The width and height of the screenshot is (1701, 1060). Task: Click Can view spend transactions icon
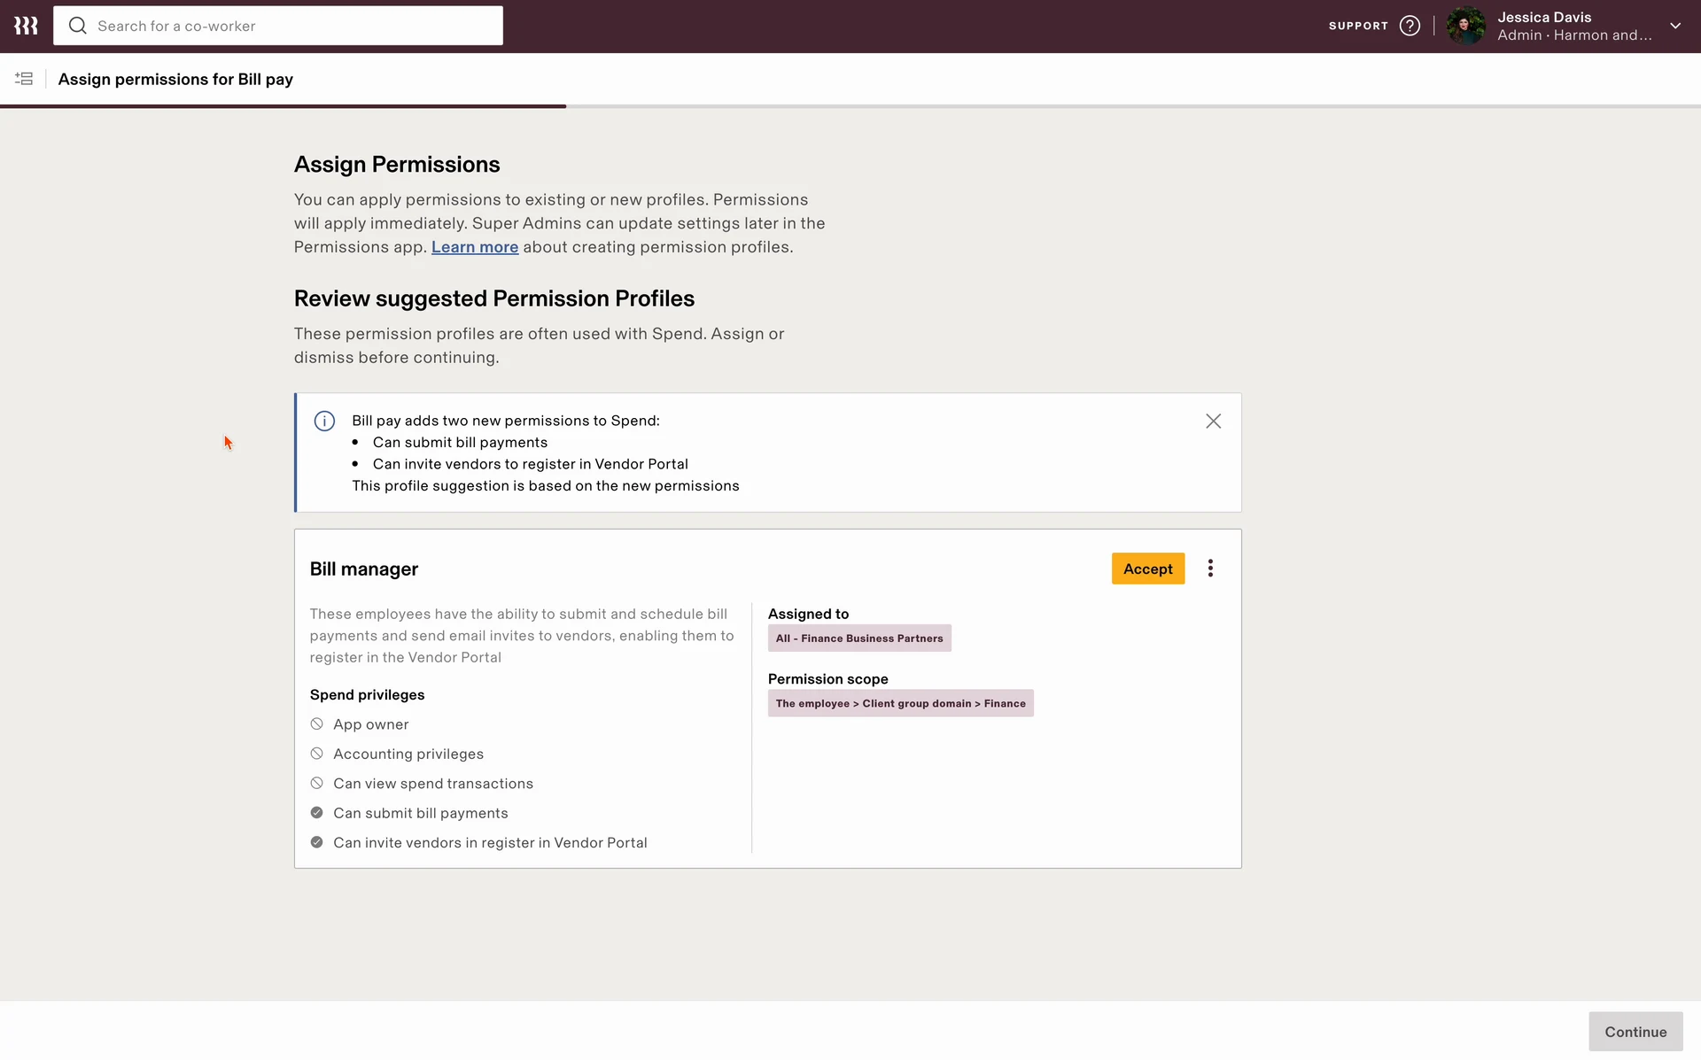[x=316, y=784]
